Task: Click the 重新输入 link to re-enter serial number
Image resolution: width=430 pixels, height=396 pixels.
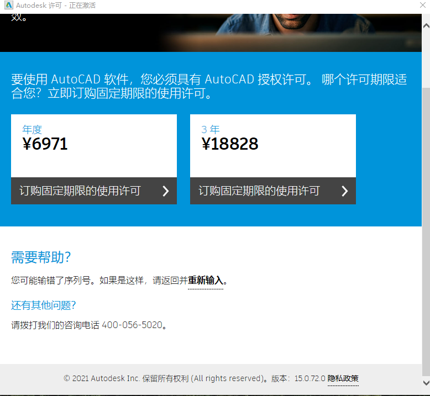Action: [x=206, y=281]
